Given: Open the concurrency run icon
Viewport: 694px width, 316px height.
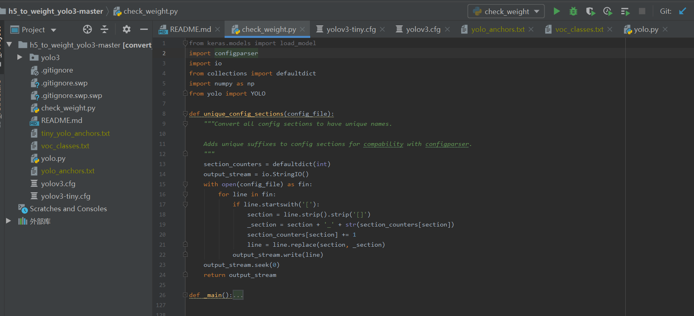Looking at the screenshot, I should point(625,11).
